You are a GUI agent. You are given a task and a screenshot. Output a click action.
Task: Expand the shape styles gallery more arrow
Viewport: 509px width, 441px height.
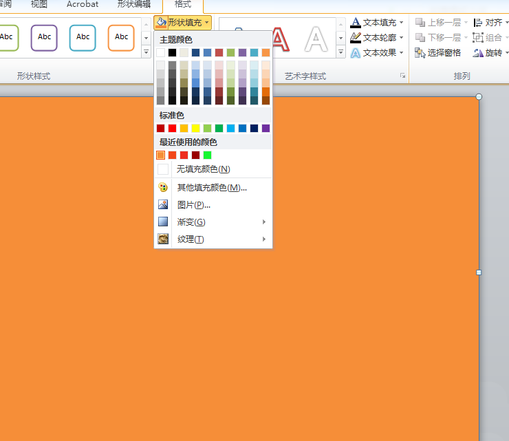[146, 52]
